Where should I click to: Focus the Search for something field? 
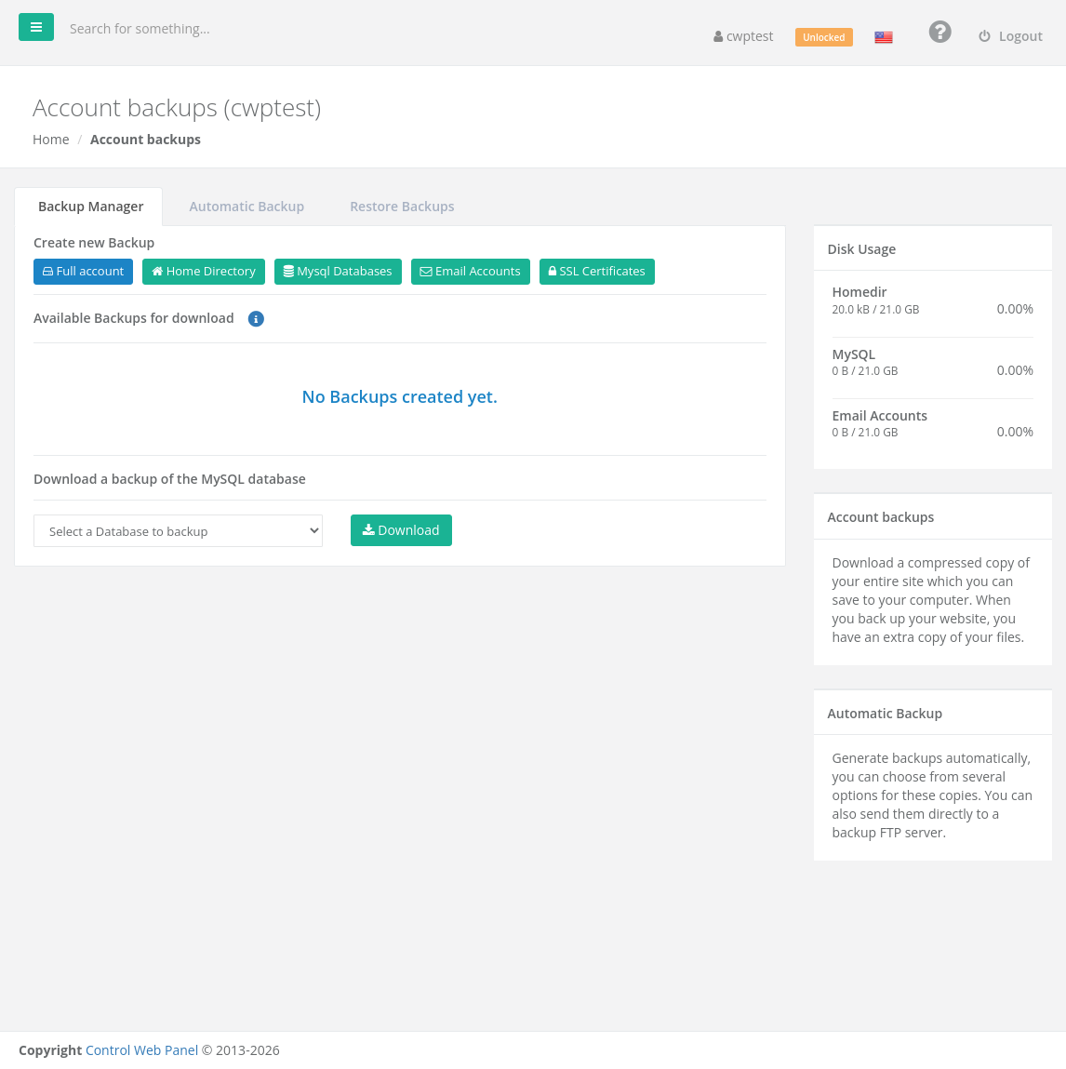click(139, 29)
